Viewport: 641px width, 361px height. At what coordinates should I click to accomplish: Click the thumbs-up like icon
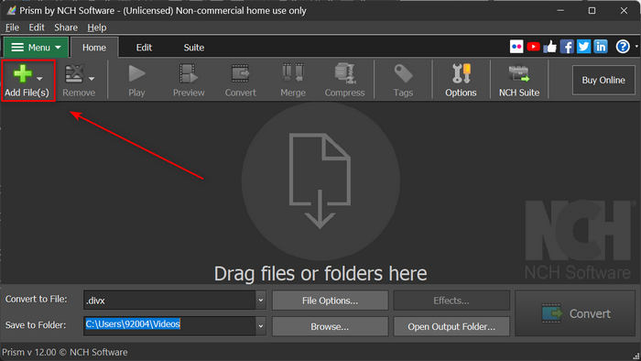pyautogui.click(x=549, y=47)
